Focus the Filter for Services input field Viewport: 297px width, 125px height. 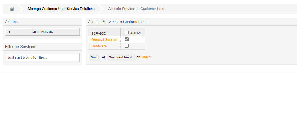[42, 57]
